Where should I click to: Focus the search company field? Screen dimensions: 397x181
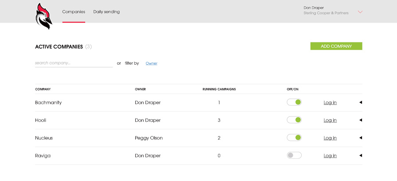[x=74, y=63]
